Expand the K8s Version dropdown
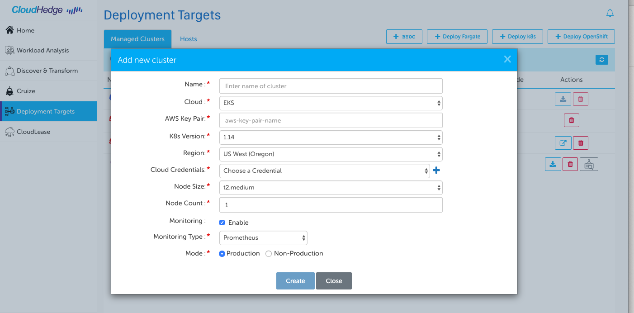Image resolution: width=634 pixels, height=313 pixels. [331, 137]
